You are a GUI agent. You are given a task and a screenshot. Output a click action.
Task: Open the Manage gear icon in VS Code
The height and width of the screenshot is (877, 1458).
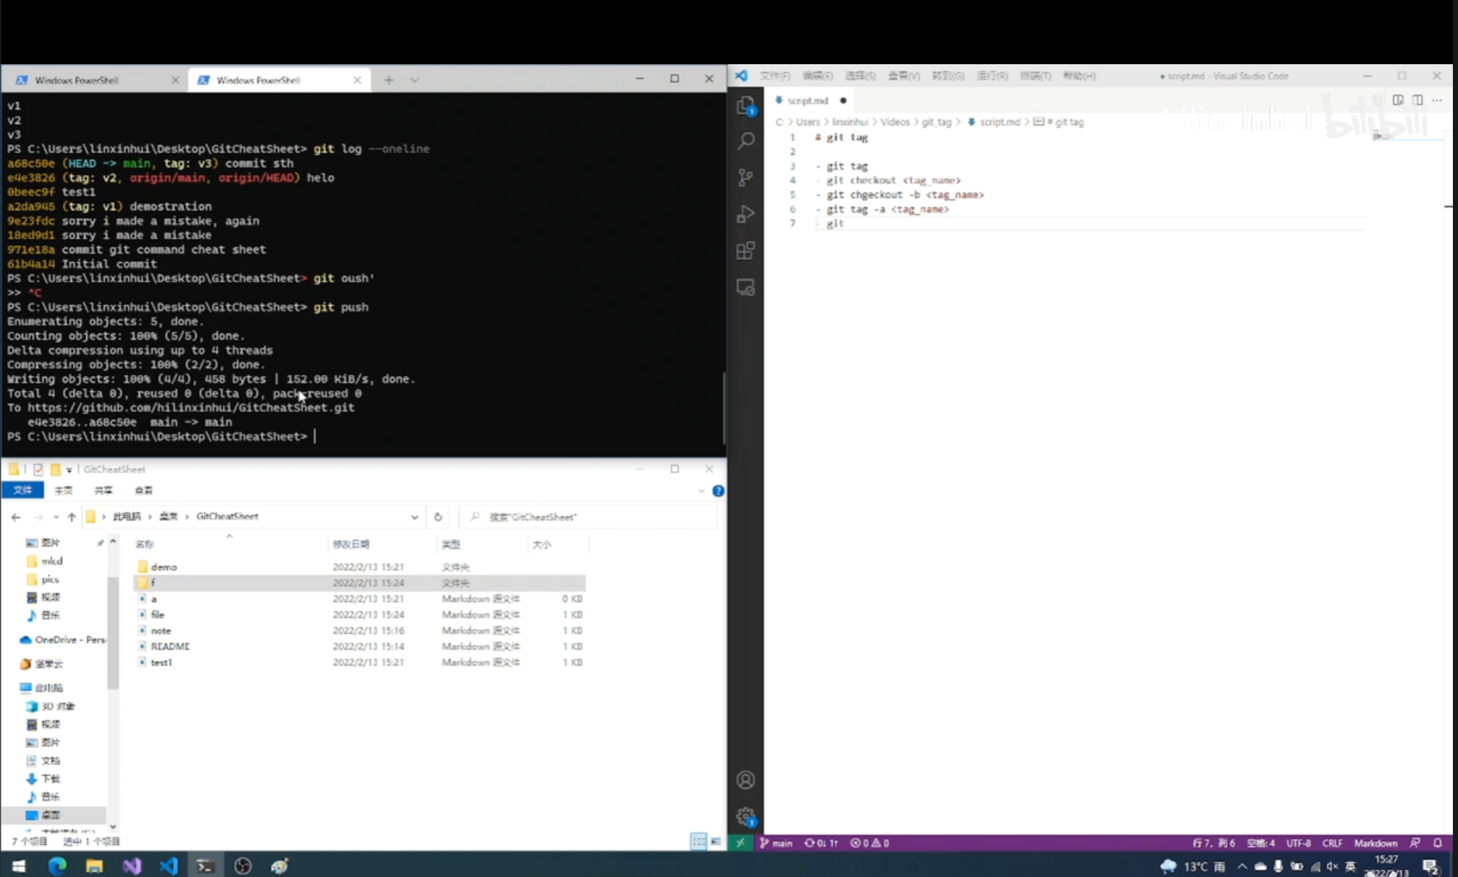[745, 816]
